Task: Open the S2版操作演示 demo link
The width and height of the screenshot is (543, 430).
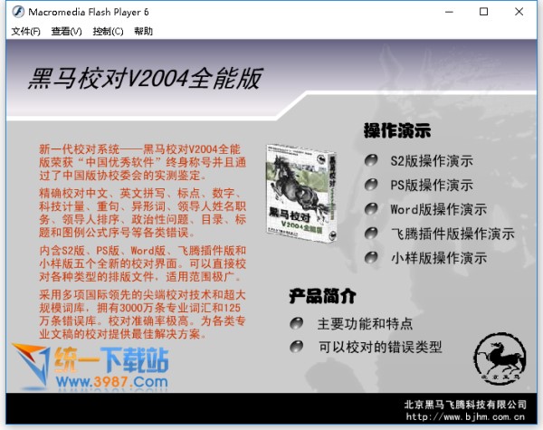Action: (432, 161)
